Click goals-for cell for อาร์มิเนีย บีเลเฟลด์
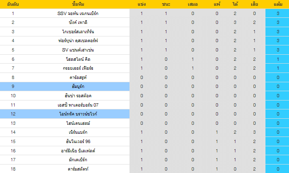The height and width of the screenshot is (173, 289). [x=235, y=151]
